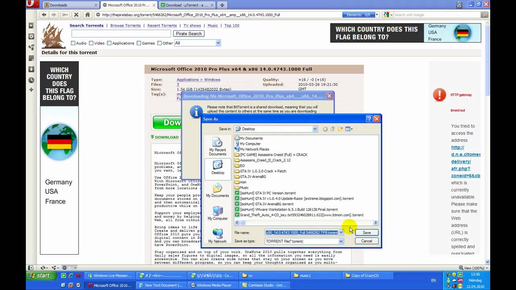The height and width of the screenshot is (290, 516).
Task: Select My Recent Documents in places bar
Action: [217, 147]
